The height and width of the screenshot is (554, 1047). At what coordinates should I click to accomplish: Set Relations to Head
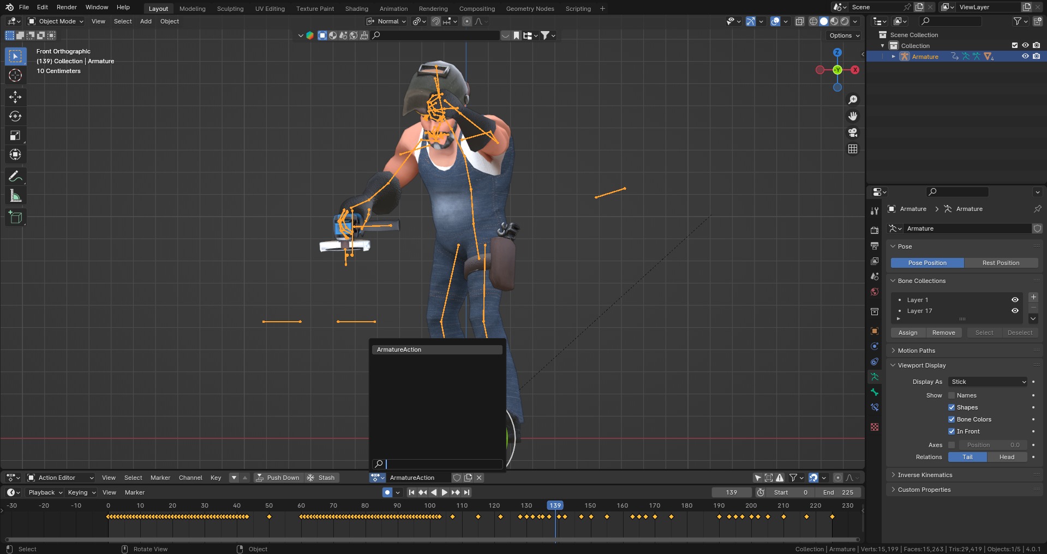pos(1007,457)
